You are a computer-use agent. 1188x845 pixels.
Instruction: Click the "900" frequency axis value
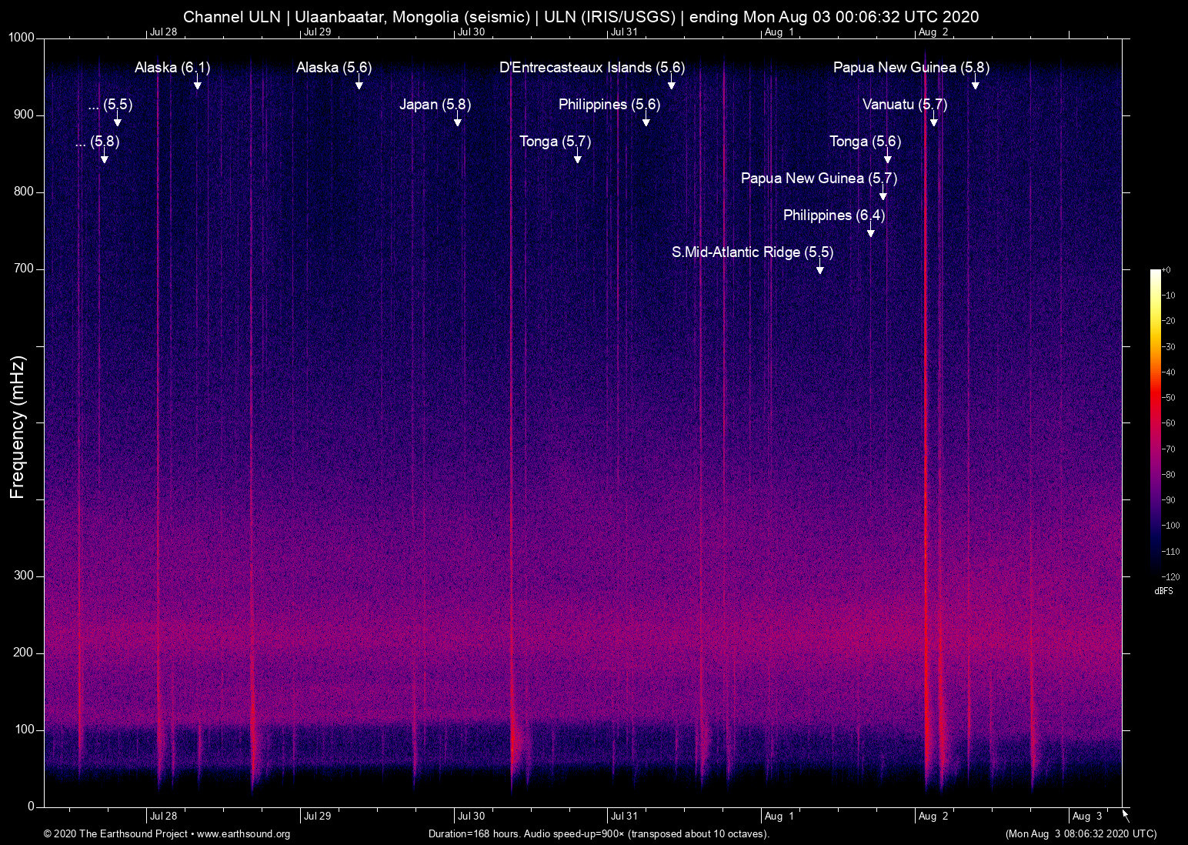(x=25, y=115)
